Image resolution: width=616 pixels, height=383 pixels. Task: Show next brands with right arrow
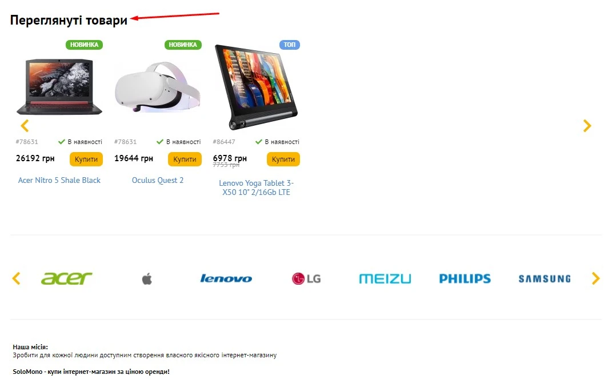pos(595,278)
